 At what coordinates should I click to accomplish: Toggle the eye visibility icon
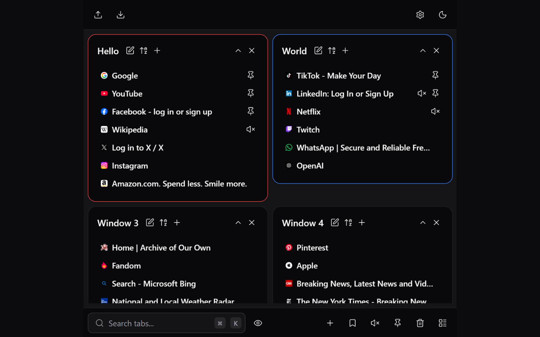[258, 323]
